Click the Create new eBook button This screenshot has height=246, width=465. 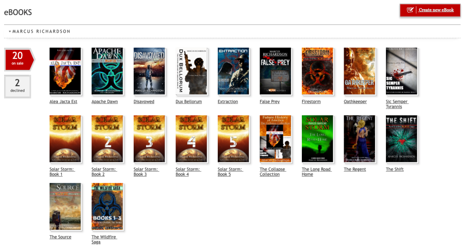point(430,10)
